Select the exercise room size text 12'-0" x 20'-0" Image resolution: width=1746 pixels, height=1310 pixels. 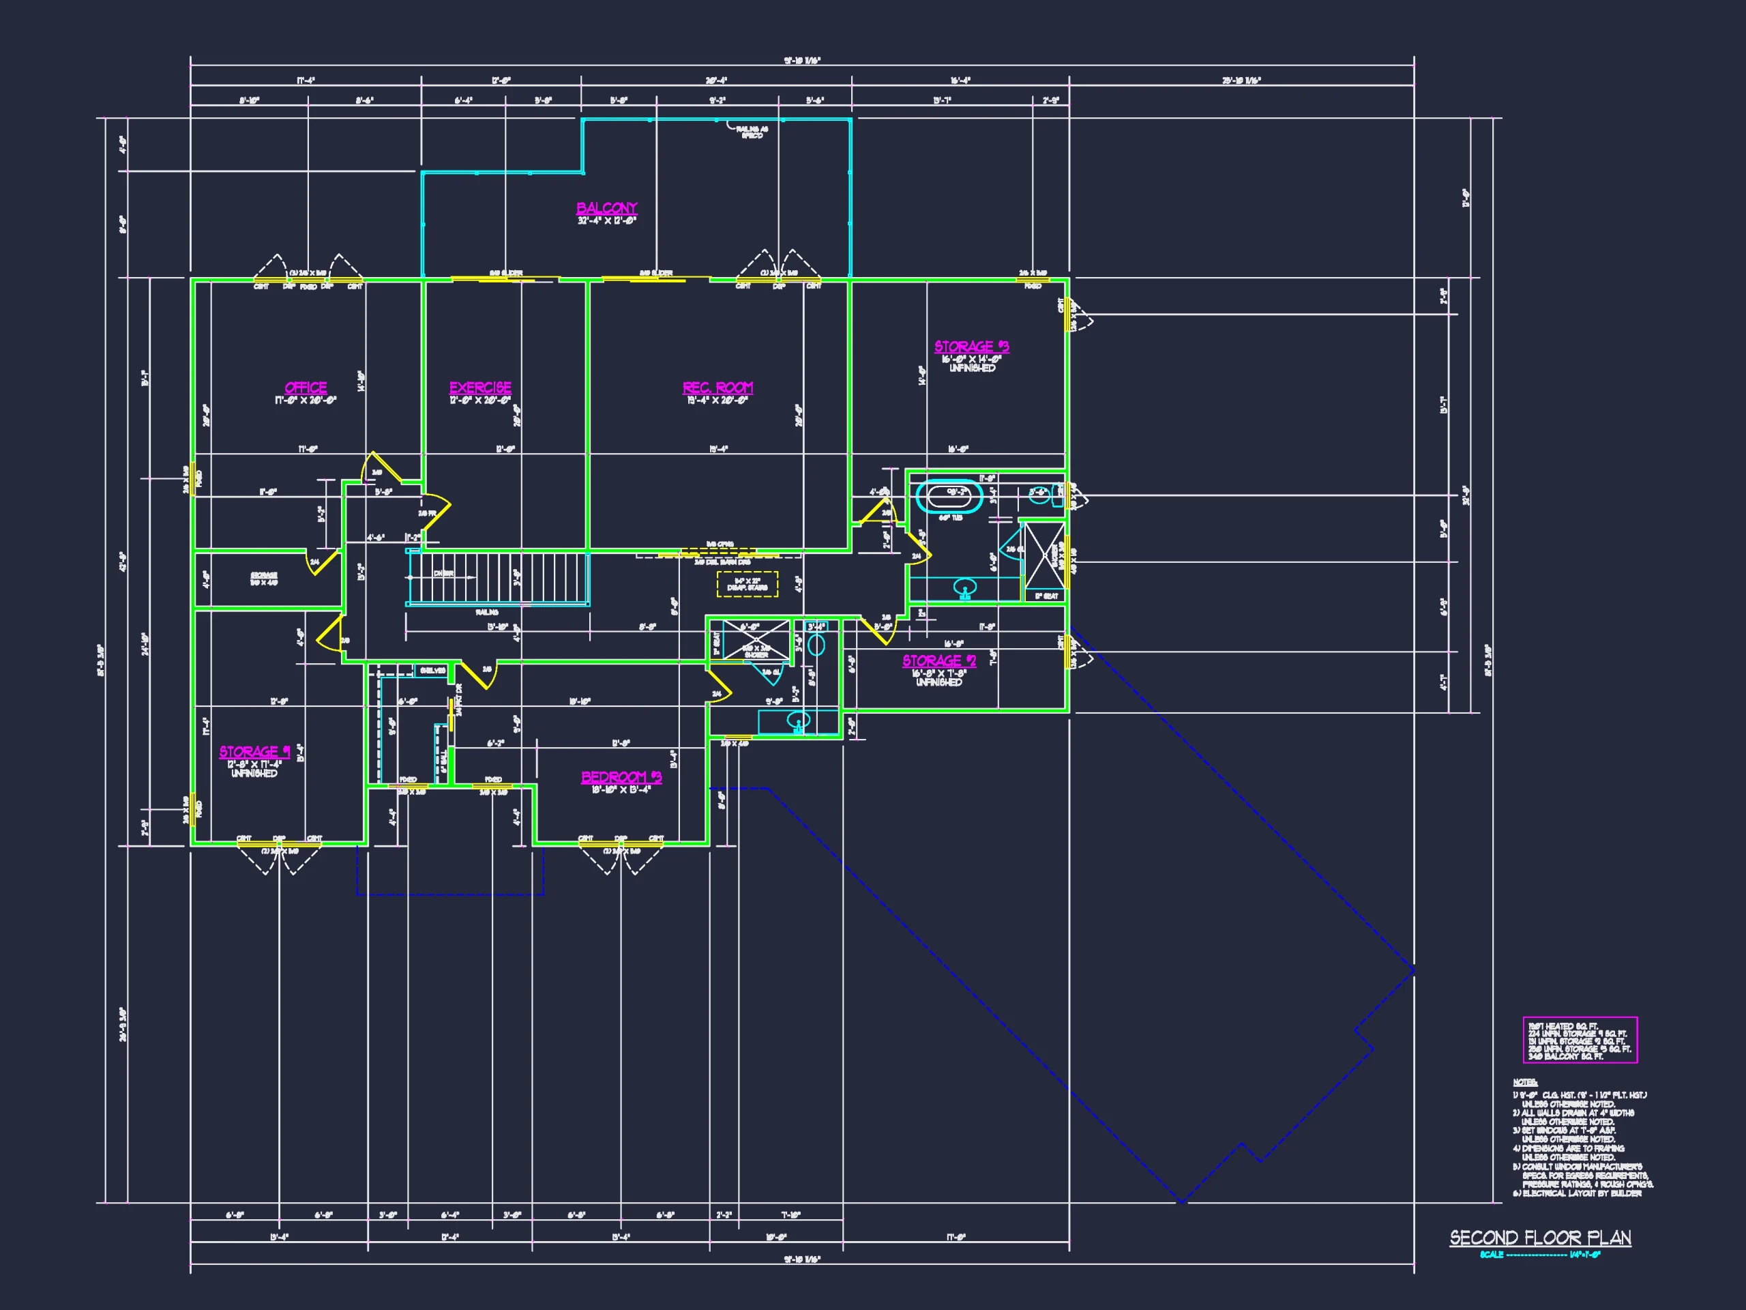[480, 401]
